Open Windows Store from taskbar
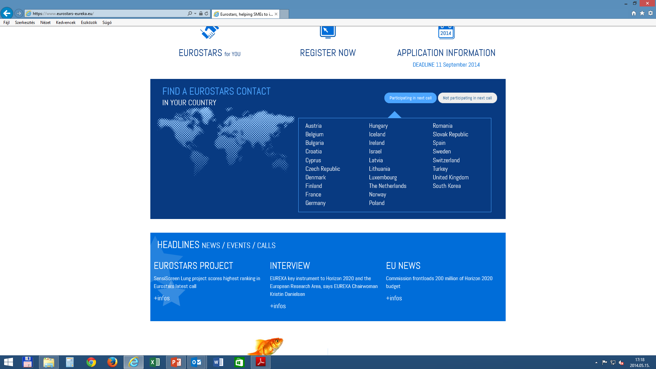 (x=239, y=362)
